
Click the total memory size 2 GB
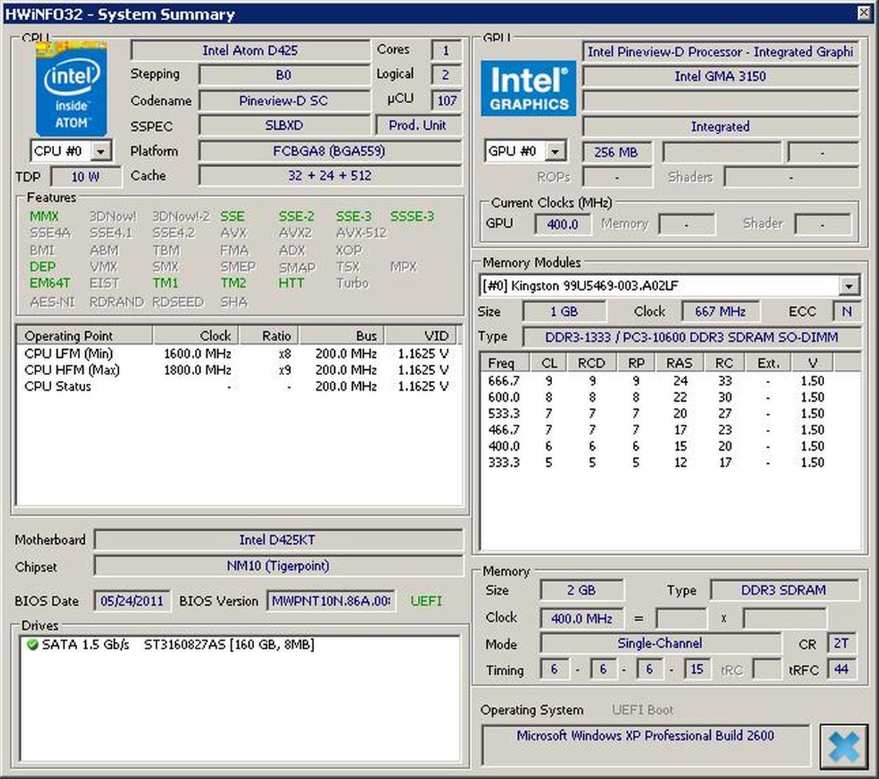click(581, 590)
